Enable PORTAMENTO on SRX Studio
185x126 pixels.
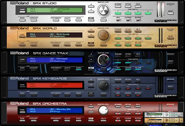click(56, 20)
